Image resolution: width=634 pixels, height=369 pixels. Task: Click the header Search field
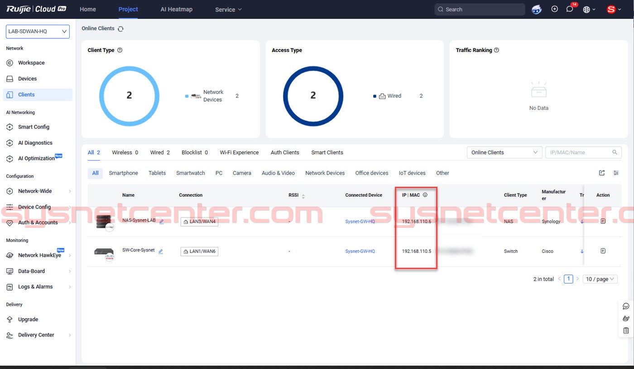point(480,9)
